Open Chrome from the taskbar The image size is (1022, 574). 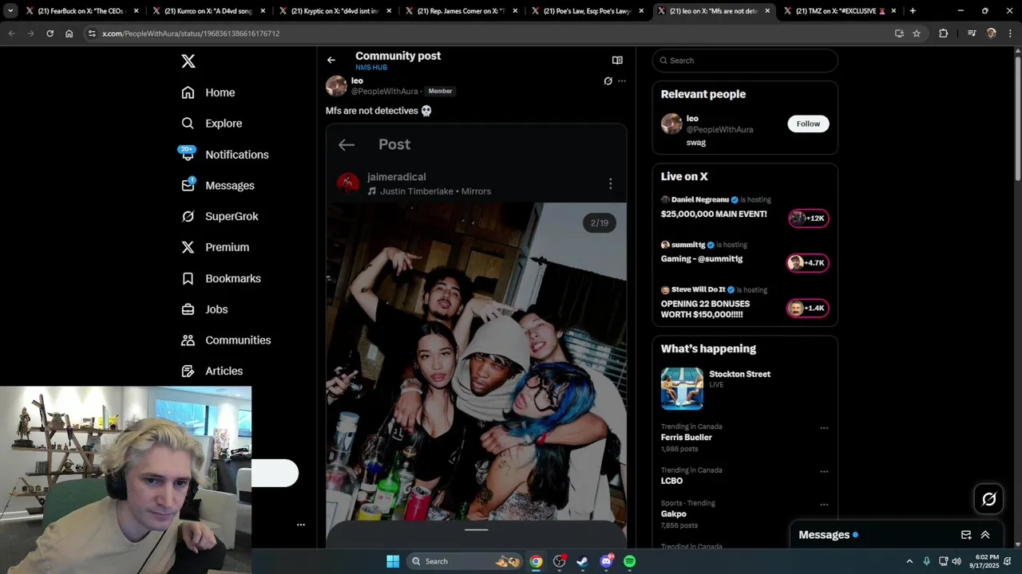tap(536, 561)
